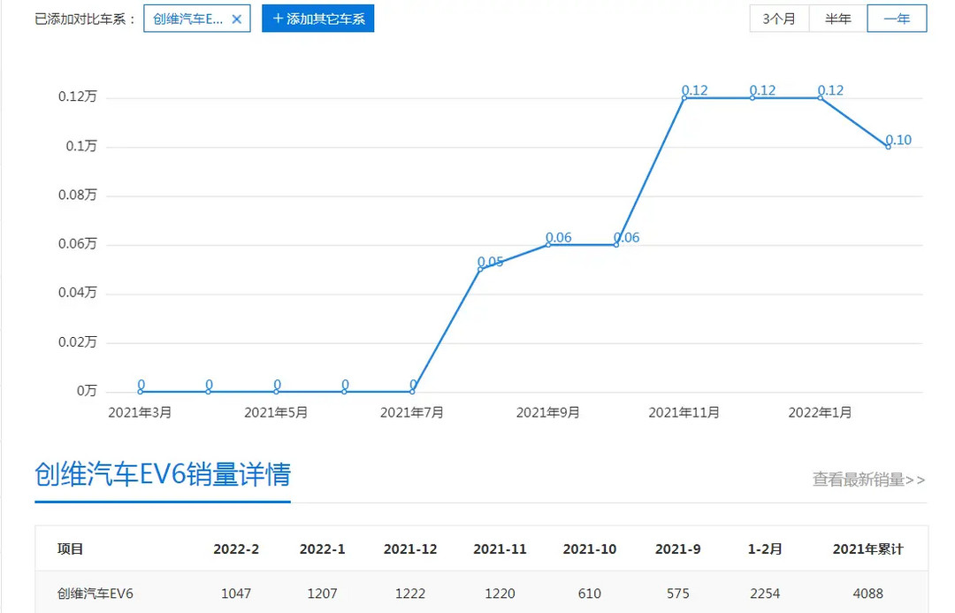
Task: Click the 0.02万 y-axis label
Action: click(x=77, y=341)
